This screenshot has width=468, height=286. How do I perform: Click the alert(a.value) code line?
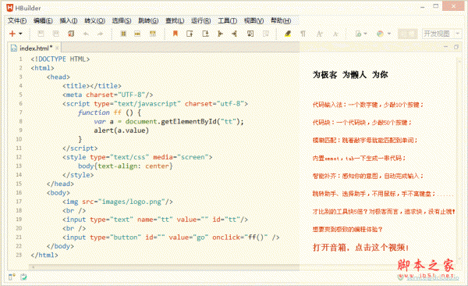pos(121,130)
